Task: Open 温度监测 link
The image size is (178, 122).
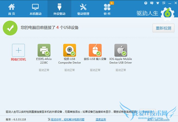Action: click(101, 119)
